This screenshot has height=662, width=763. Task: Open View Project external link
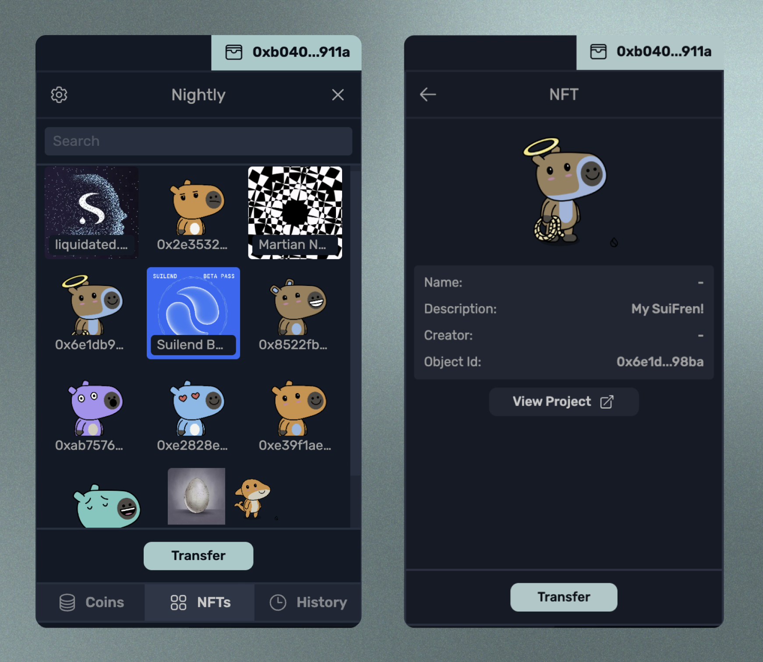click(564, 401)
